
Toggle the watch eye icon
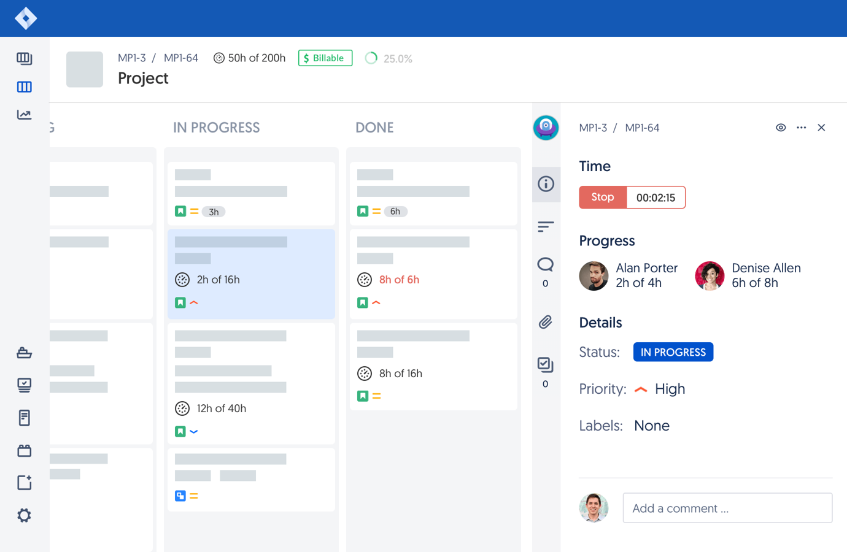781,128
